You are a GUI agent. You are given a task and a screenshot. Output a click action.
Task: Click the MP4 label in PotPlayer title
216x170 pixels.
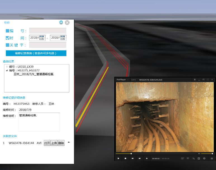click(x=134, y=80)
